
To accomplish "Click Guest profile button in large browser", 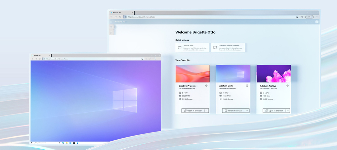I will 309,17.
